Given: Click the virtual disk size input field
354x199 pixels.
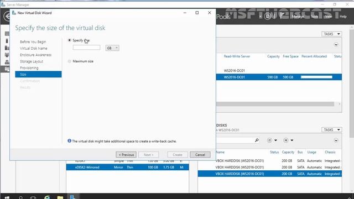Looking at the screenshot, I should 86,48.
